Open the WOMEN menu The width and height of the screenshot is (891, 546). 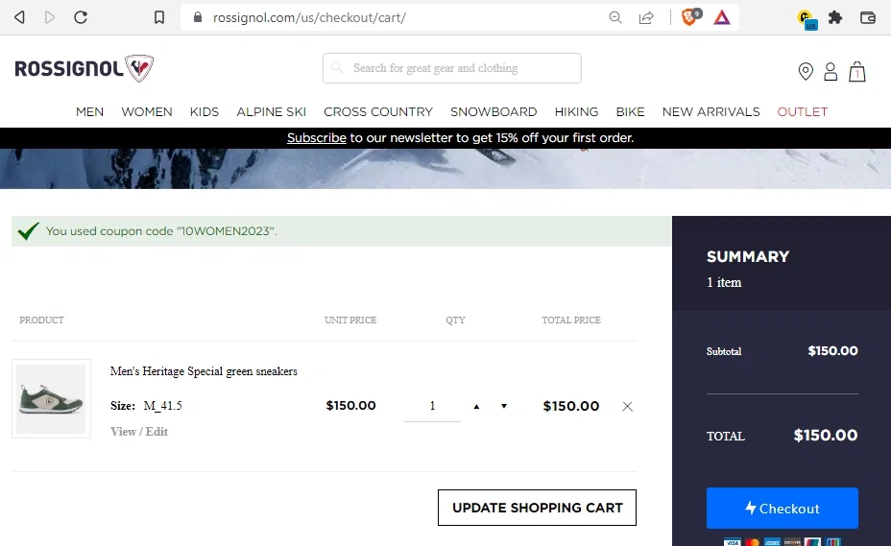147,112
